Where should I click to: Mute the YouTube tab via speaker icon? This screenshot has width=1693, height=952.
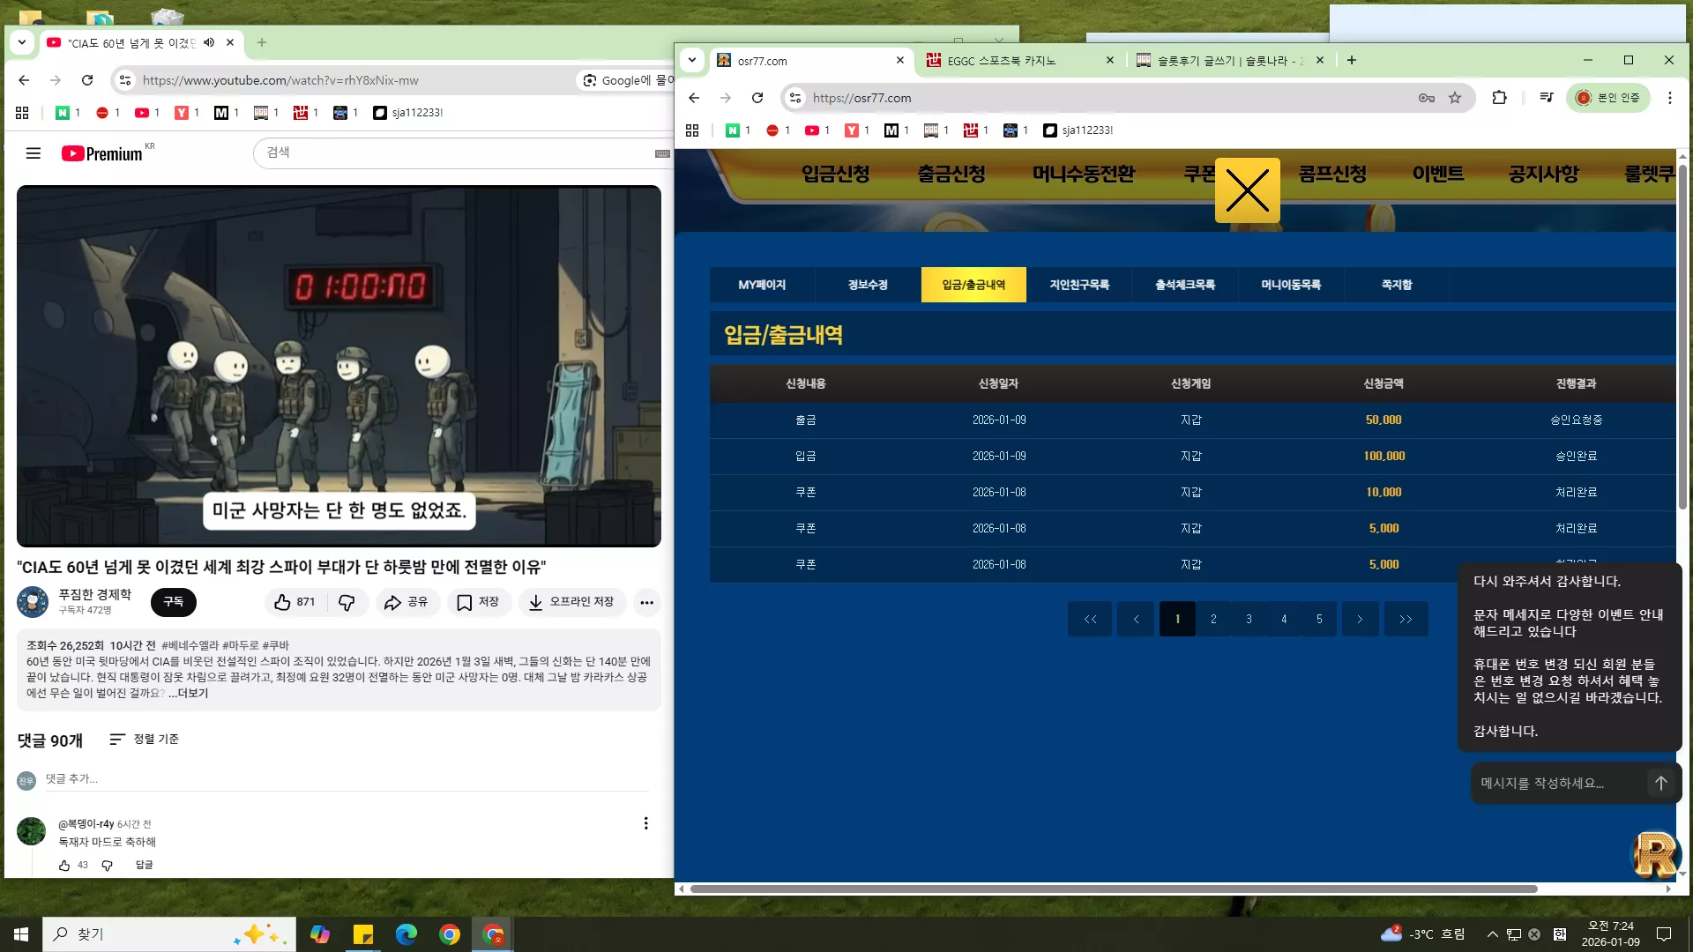point(209,42)
